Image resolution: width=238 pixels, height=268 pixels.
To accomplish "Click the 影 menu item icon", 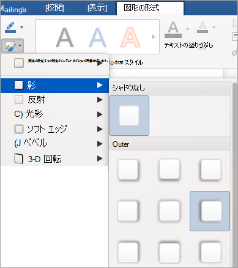I will coord(19,85).
